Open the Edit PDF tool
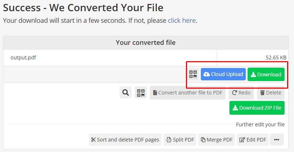This screenshot has width=294, height=152. (253, 140)
